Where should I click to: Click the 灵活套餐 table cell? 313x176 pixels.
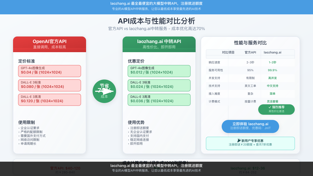273,101
